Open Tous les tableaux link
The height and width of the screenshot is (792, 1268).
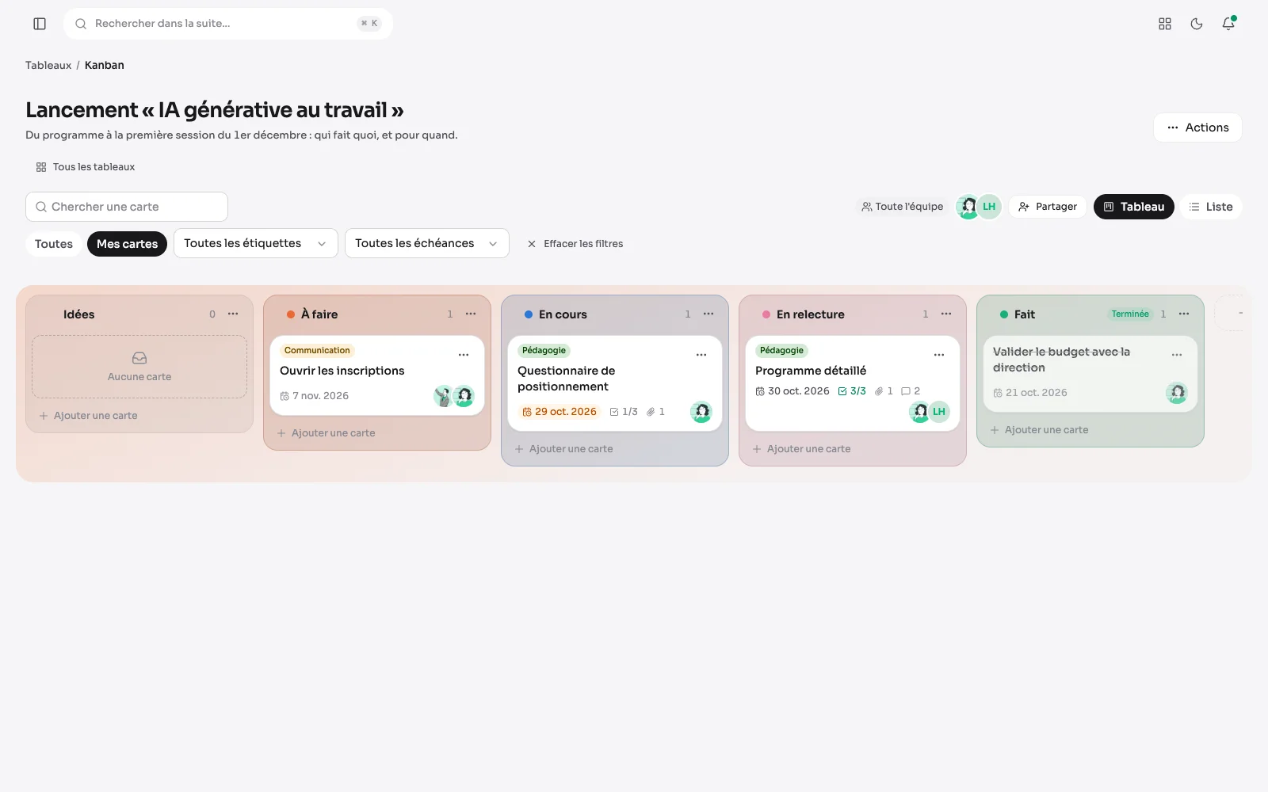tap(86, 167)
